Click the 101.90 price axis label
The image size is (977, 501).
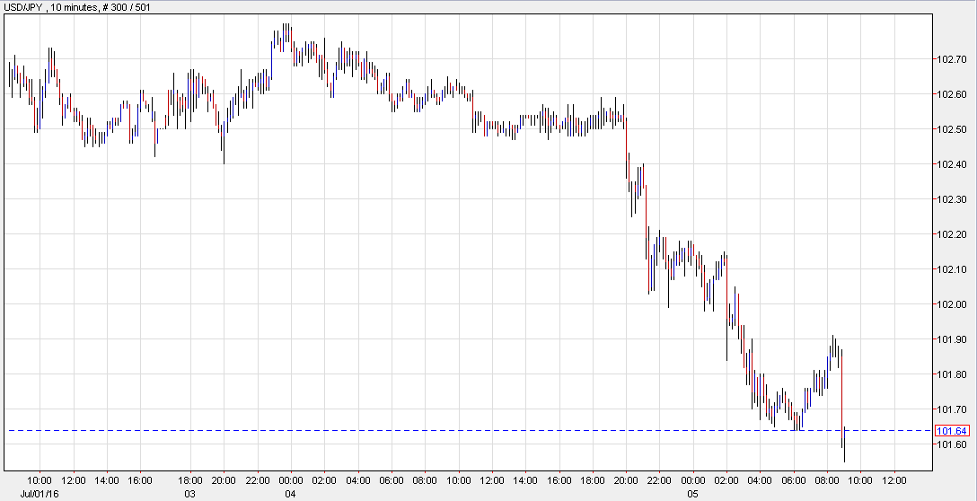[x=952, y=339]
